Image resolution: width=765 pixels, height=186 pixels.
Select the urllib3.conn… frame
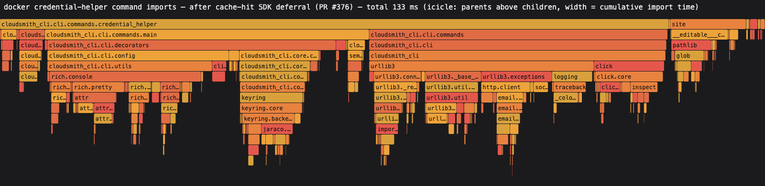click(x=397, y=77)
